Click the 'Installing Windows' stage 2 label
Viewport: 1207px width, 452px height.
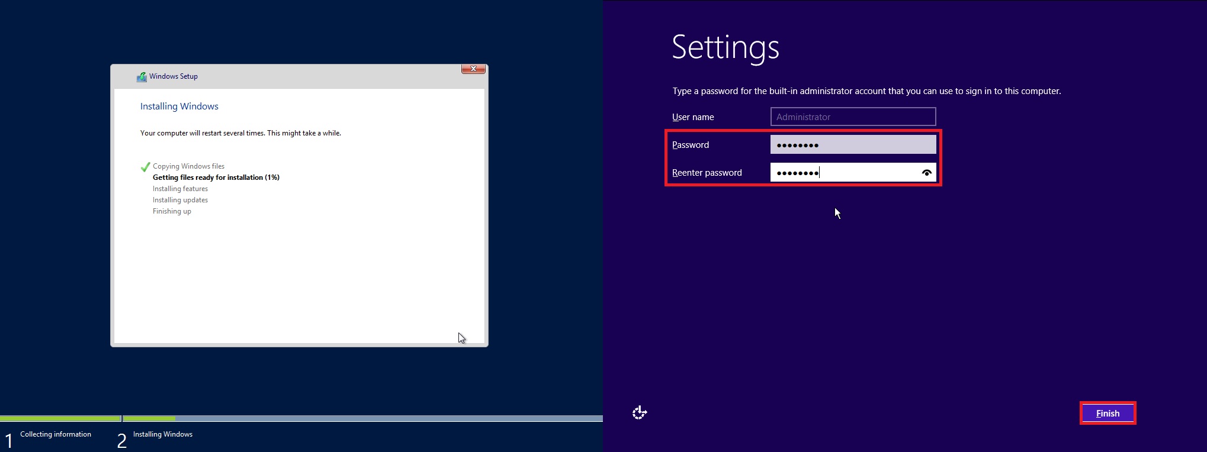163,434
